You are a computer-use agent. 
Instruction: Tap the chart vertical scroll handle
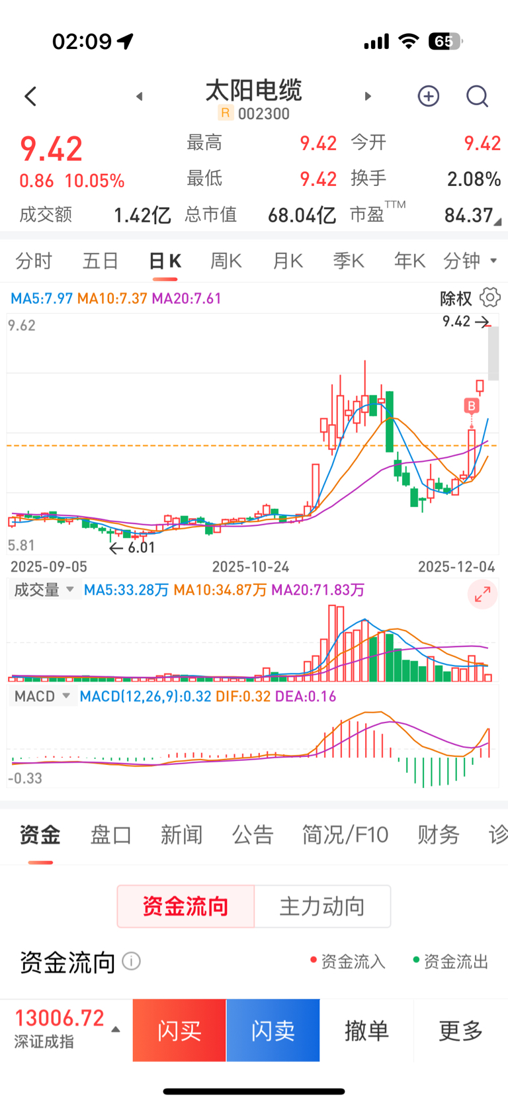[x=493, y=352]
